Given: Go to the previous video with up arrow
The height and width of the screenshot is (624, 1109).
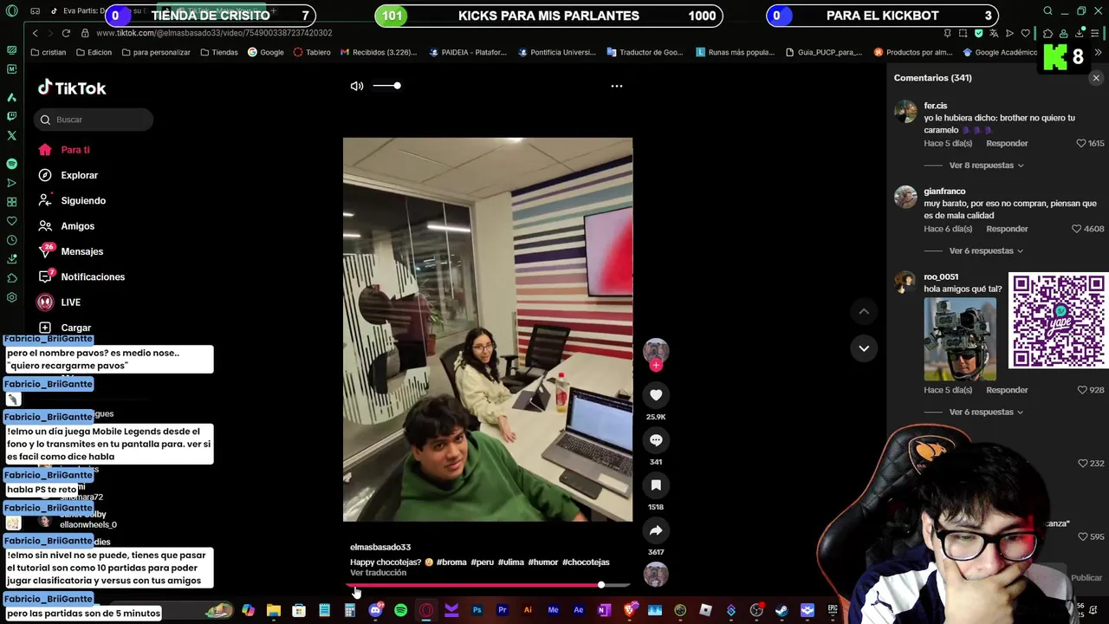Looking at the screenshot, I should [864, 311].
